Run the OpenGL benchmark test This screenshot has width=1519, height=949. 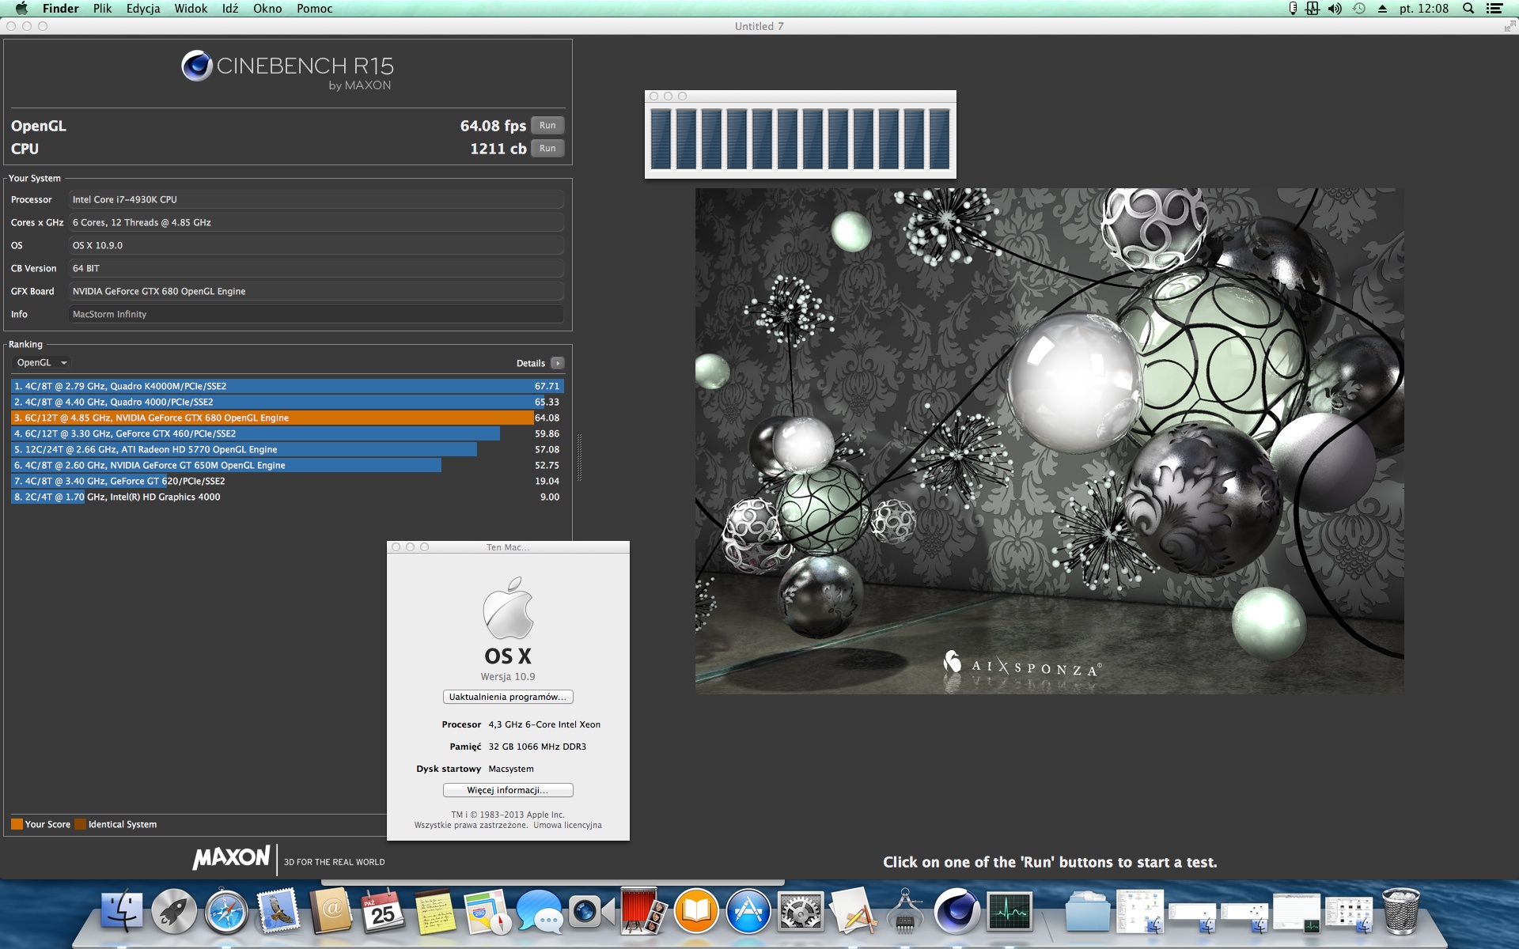pos(547,125)
